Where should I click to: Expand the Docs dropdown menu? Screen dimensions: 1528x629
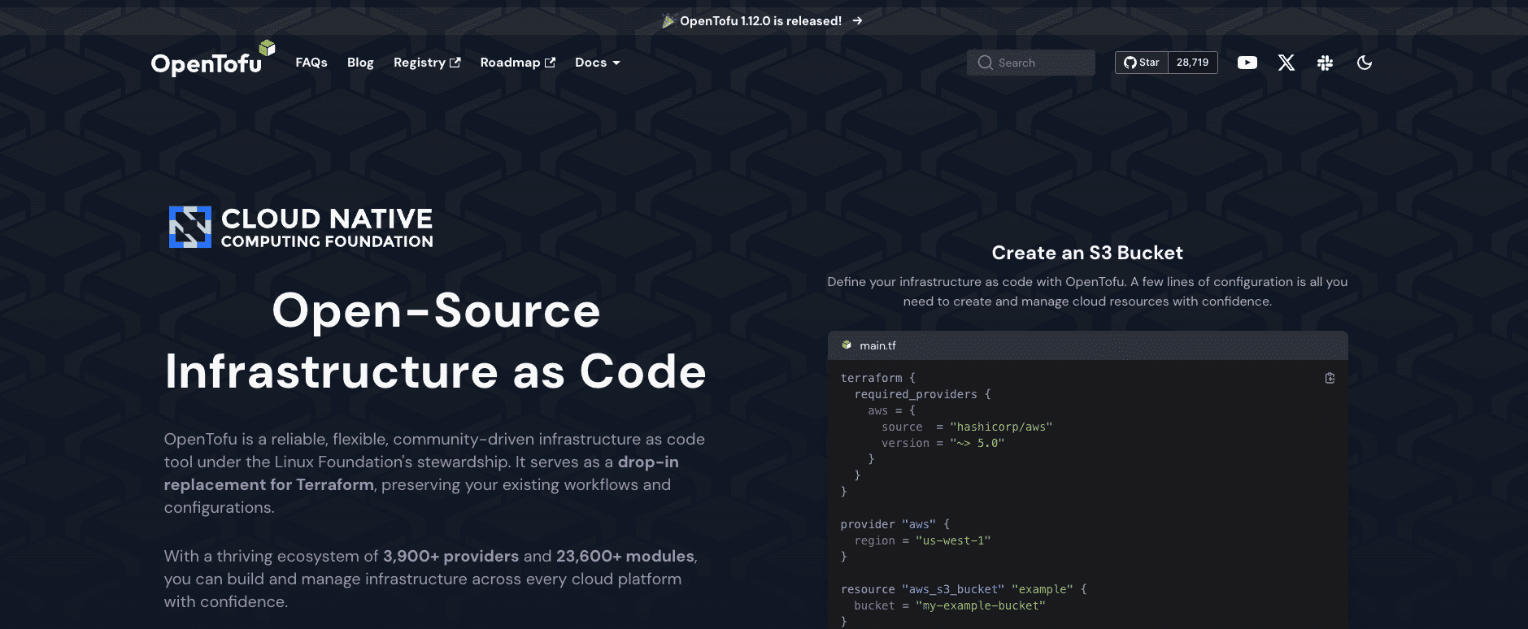(597, 63)
